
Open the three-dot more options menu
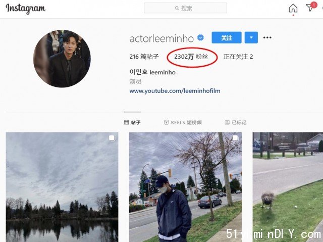coord(267,37)
